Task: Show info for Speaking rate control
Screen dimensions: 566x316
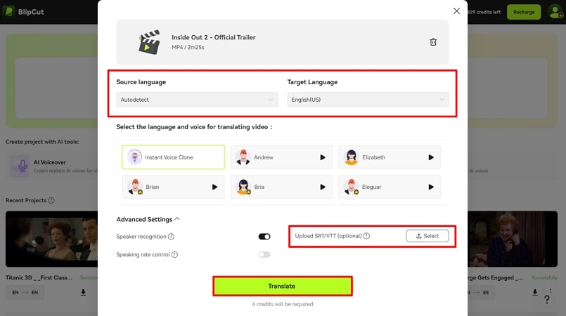Action: click(174, 255)
